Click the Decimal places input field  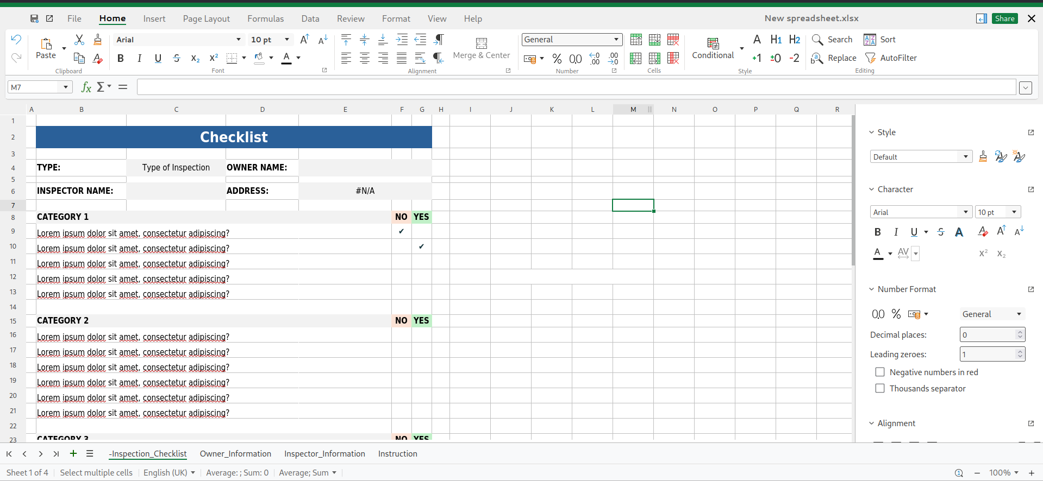pos(987,335)
